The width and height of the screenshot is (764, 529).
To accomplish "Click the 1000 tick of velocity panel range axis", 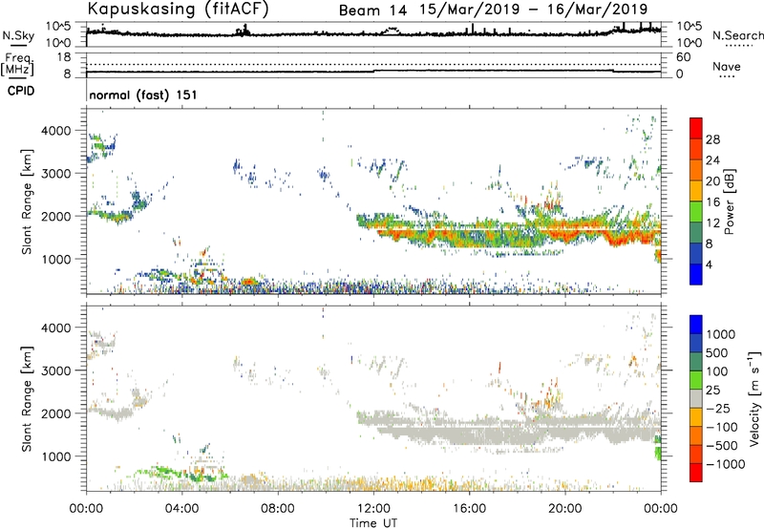I will [x=59, y=455].
